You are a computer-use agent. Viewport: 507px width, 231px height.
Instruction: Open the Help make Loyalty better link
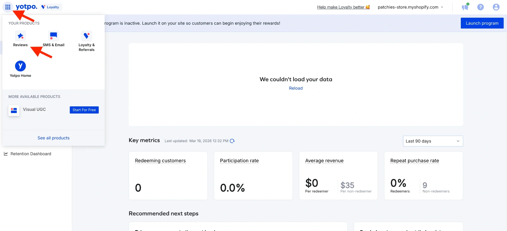pos(343,7)
